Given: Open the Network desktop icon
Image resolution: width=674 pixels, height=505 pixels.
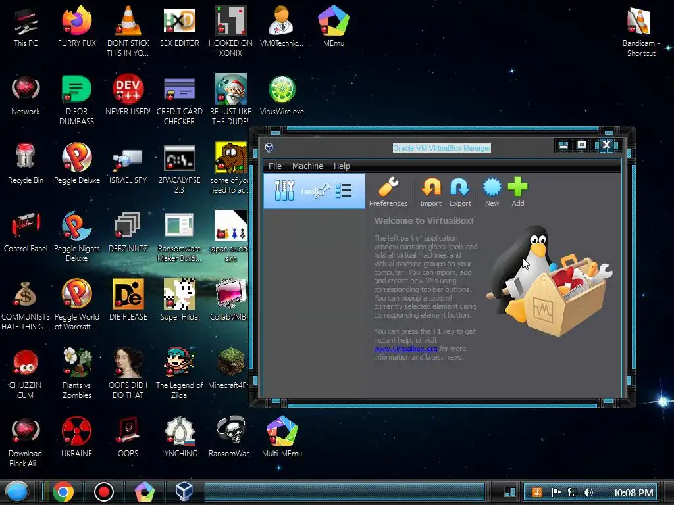Looking at the screenshot, I should tap(26, 96).
